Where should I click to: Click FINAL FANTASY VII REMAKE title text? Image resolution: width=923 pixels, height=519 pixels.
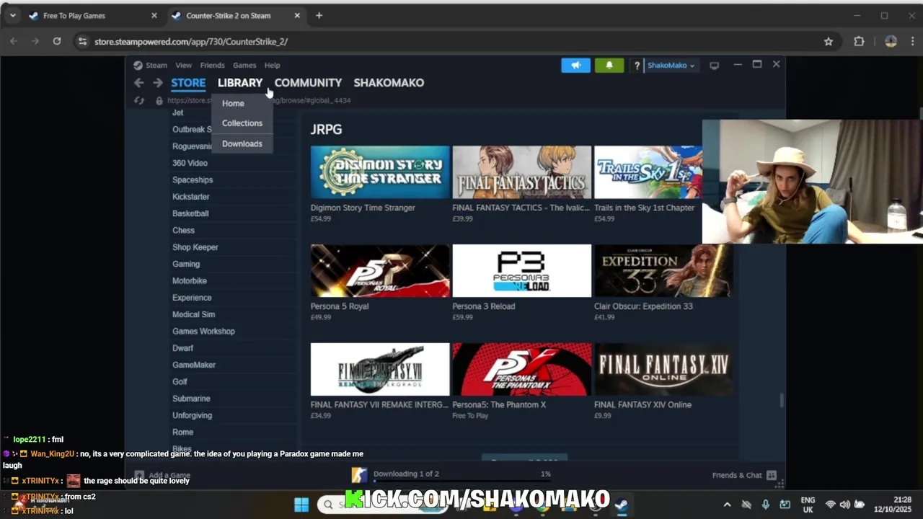[x=379, y=404]
